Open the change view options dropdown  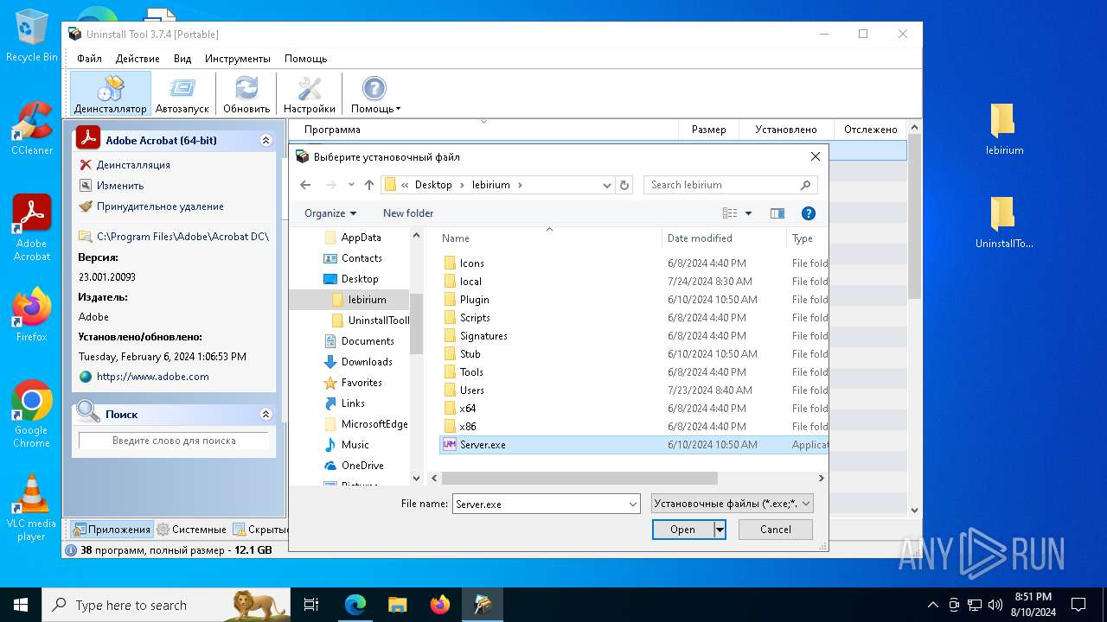point(748,213)
